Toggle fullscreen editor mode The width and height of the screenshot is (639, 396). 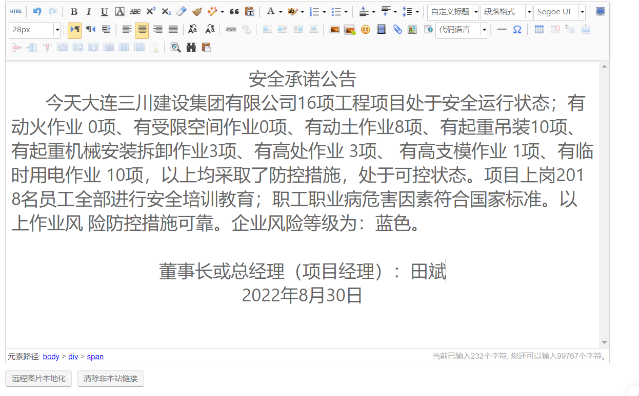click(600, 11)
